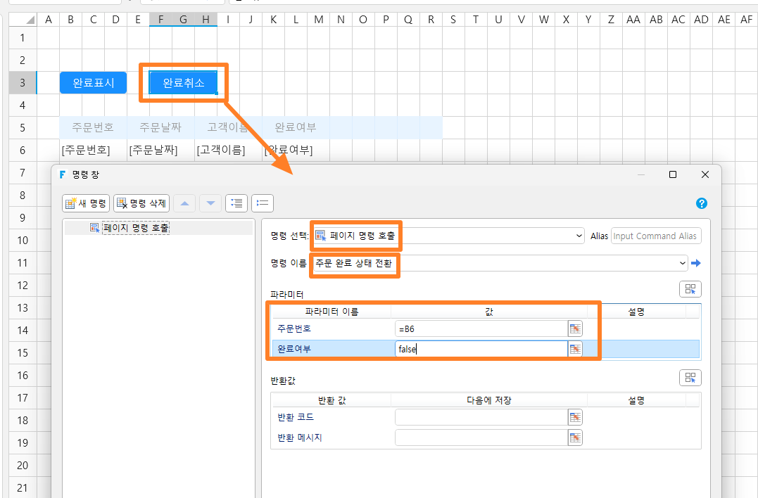The width and height of the screenshot is (758, 498).
Task: Click the 주문날짜 header cell in row 5
Action: click(160, 127)
